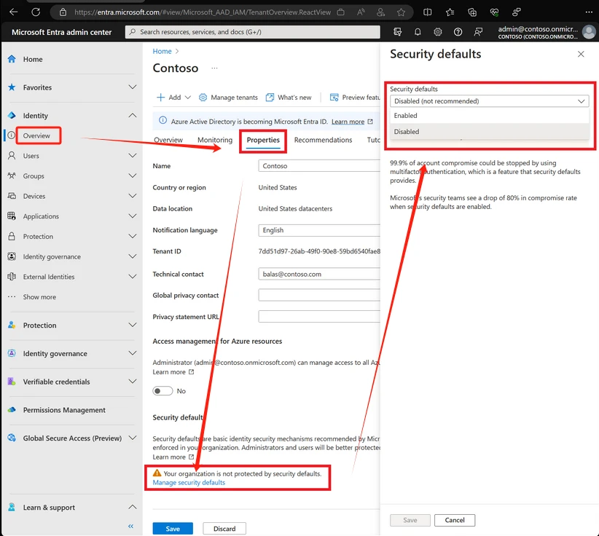Screen dimensions: 599x536
Task: Click Manage tenants toolbar item
Action: click(228, 98)
